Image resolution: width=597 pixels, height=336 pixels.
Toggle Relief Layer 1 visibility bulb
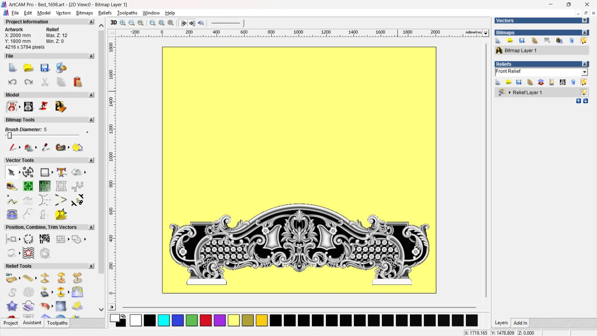(584, 92)
